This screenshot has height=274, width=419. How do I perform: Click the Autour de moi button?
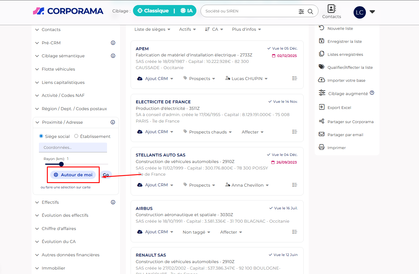pos(73,175)
